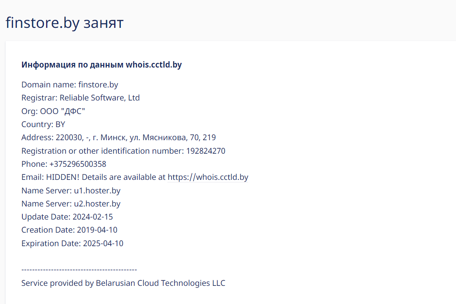Image resolution: width=456 pixels, height=304 pixels.
Task: Click the Name Server u2.hoster.by line
Action: 71,204
